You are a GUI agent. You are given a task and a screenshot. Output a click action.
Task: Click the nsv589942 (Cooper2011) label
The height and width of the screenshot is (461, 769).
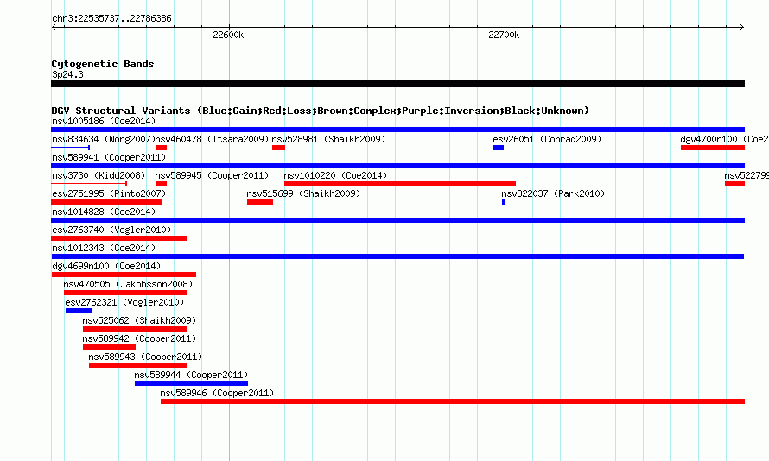(139, 338)
